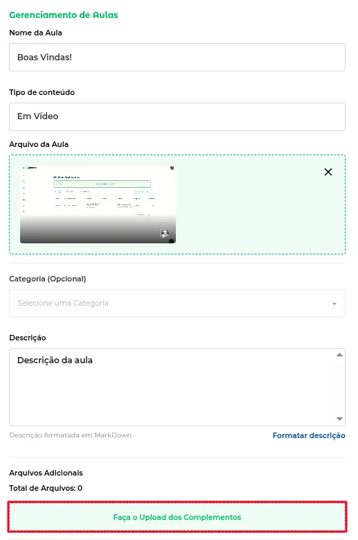The height and width of the screenshot is (540, 358).
Task: Select the uploaded video thumbnail preview
Action: (98, 204)
